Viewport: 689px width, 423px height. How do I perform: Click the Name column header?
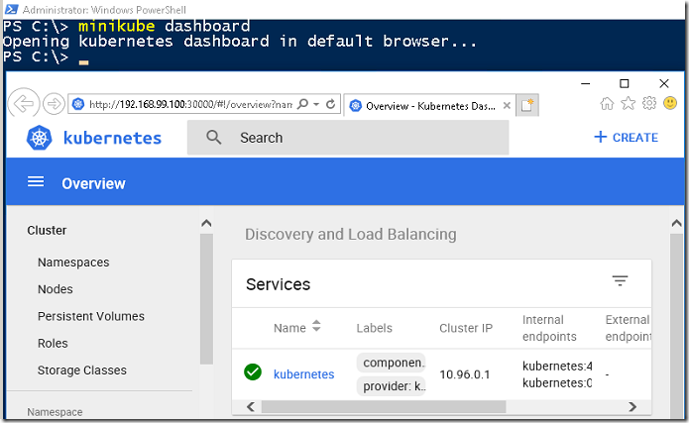(289, 328)
